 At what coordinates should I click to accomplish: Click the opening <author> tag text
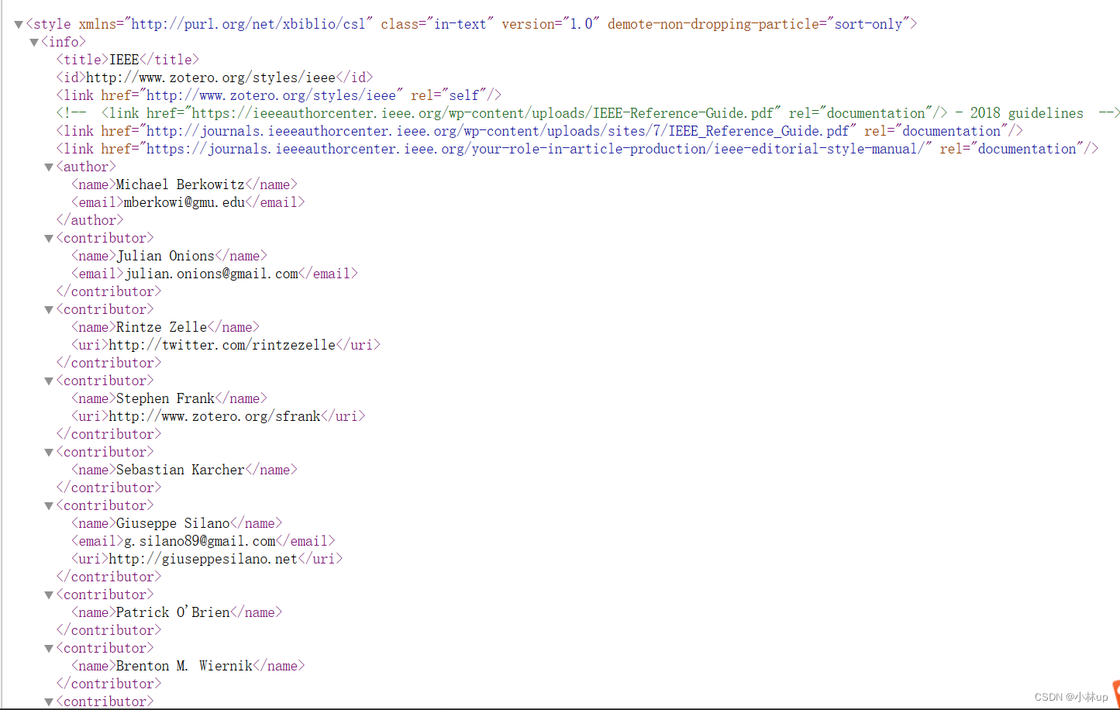(86, 167)
